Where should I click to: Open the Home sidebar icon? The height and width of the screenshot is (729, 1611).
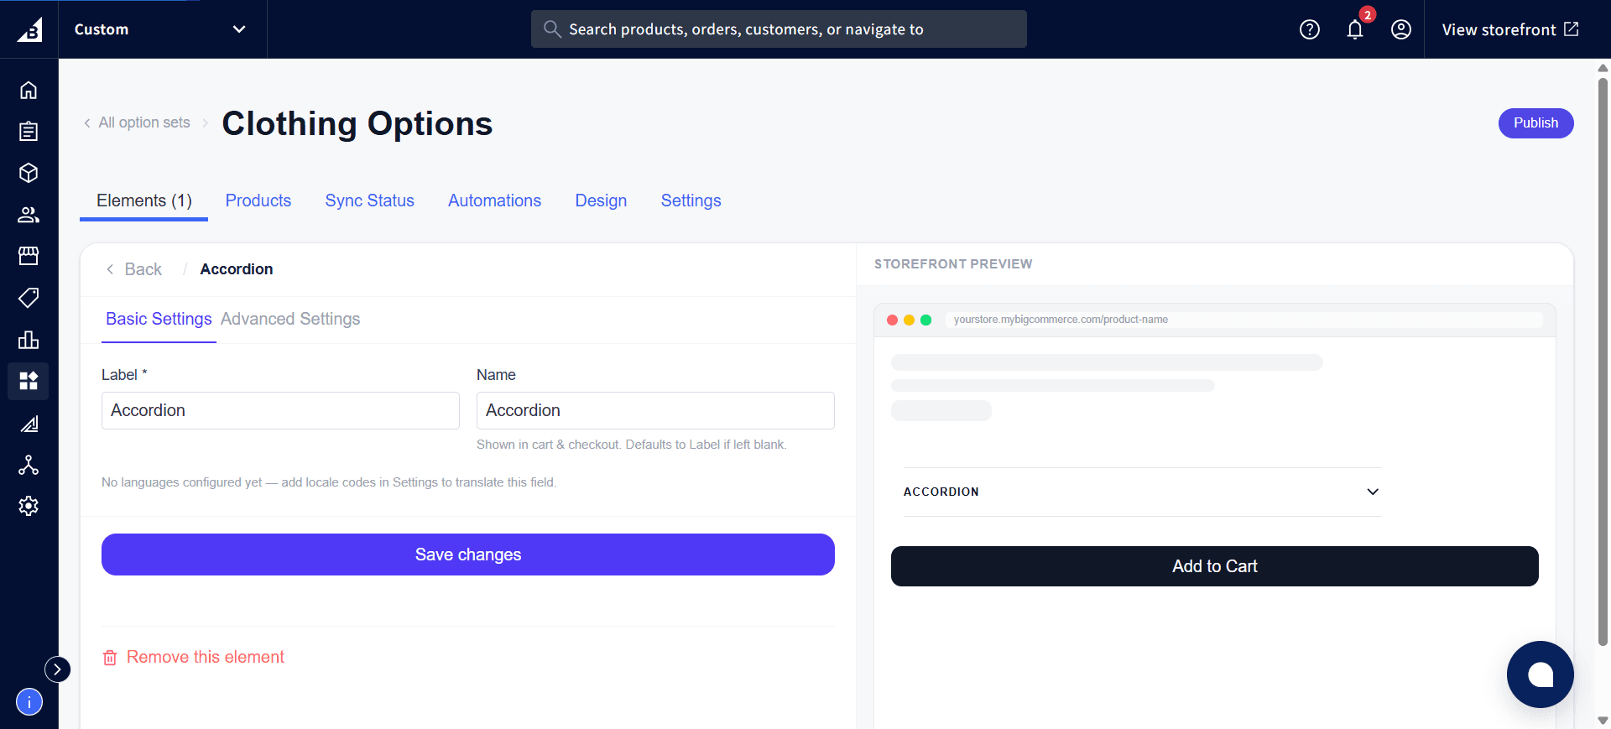29,90
